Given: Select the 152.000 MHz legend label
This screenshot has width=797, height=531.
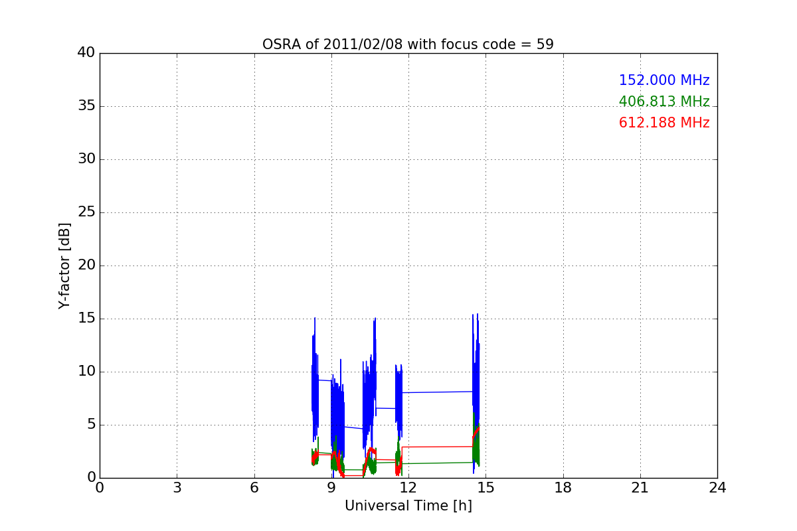Looking at the screenshot, I should click(664, 80).
